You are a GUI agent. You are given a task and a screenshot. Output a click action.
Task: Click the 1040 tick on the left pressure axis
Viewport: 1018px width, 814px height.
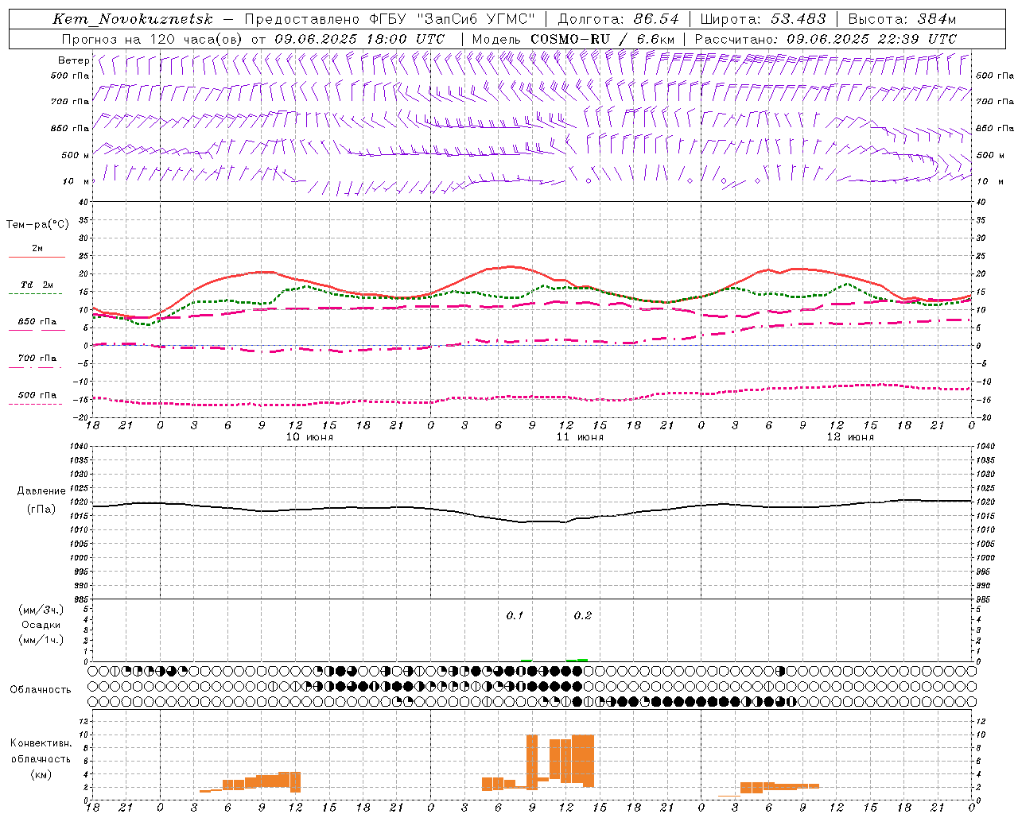pyautogui.click(x=80, y=447)
